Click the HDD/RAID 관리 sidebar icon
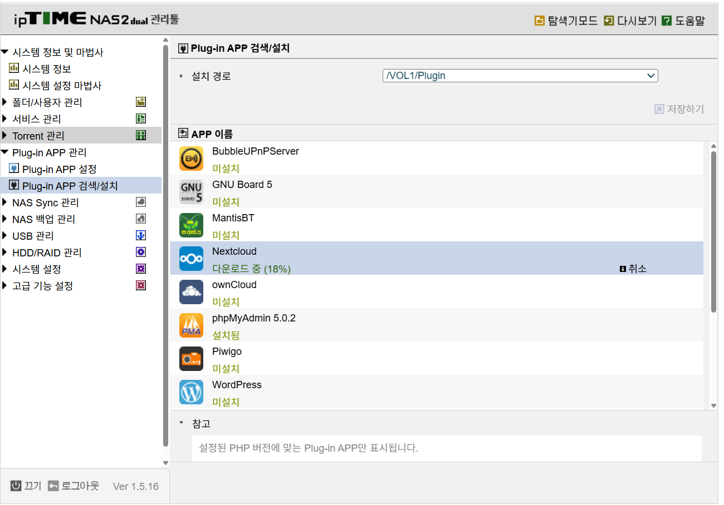Screen dimensions: 724x505 tap(140, 252)
